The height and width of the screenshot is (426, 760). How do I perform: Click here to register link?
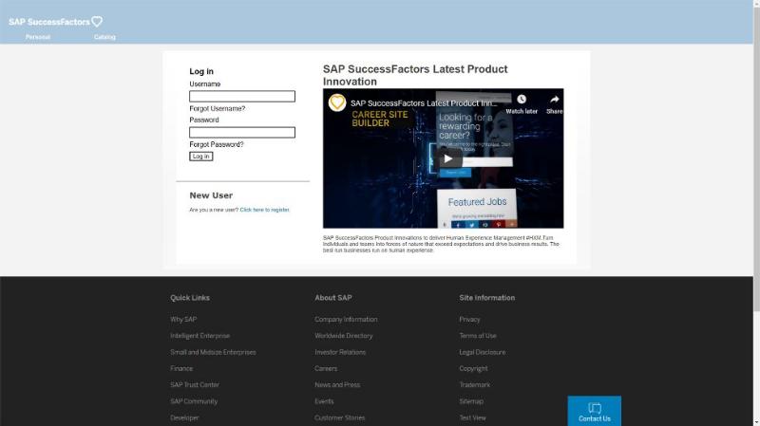(x=265, y=210)
